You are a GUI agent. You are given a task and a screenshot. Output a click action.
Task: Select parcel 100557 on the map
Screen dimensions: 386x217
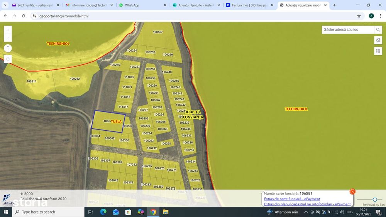click(x=158, y=32)
